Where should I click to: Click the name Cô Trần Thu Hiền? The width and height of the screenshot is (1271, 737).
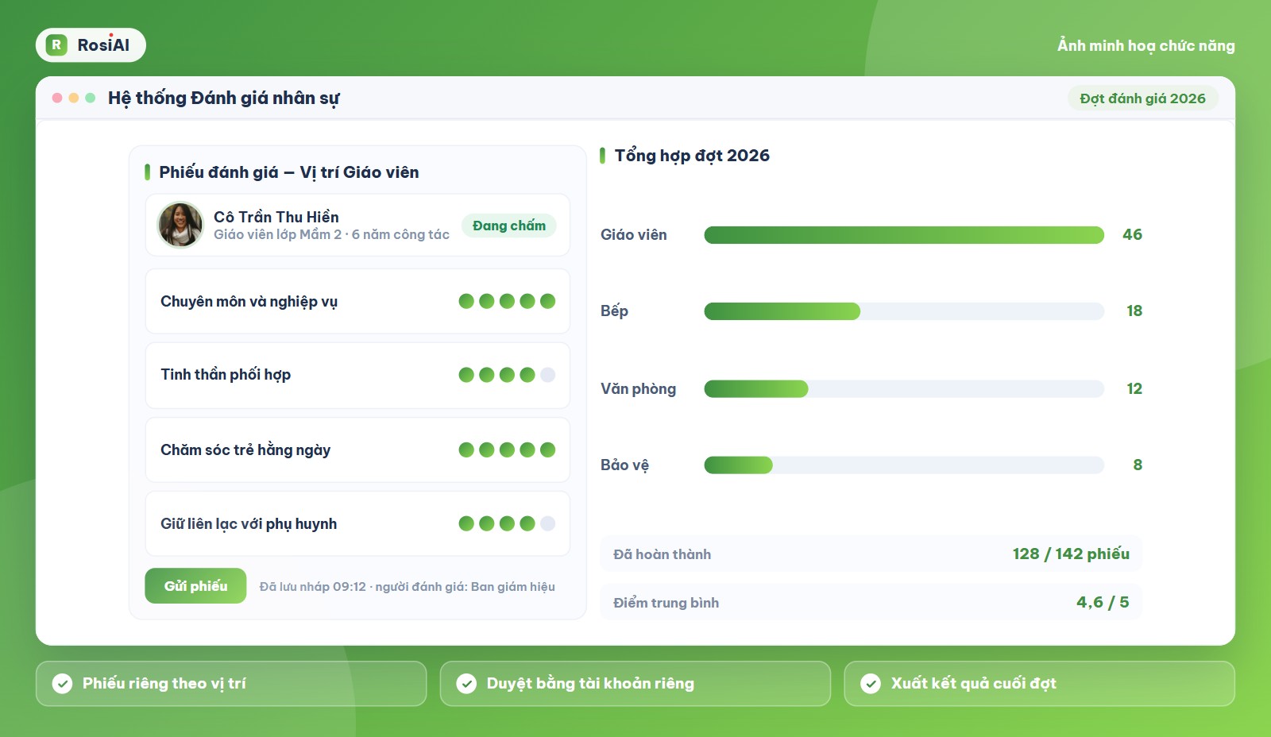click(276, 217)
